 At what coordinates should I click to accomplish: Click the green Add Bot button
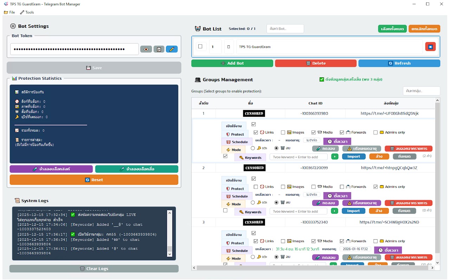tap(232, 63)
